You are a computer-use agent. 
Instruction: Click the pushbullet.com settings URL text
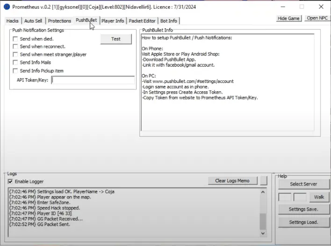coord(193,82)
